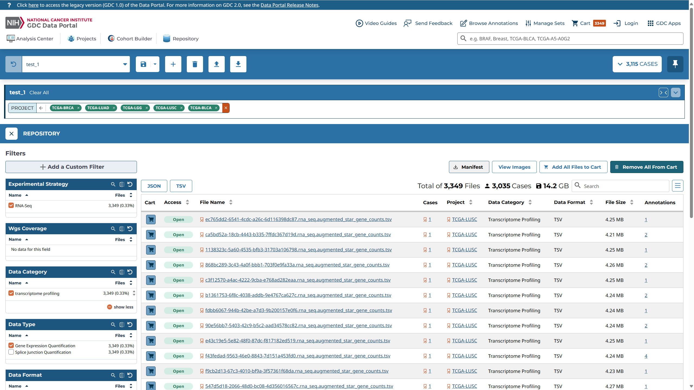694x390 pixels.
Task: Click the Add All Files to Cart button
Action: pyautogui.click(x=573, y=167)
